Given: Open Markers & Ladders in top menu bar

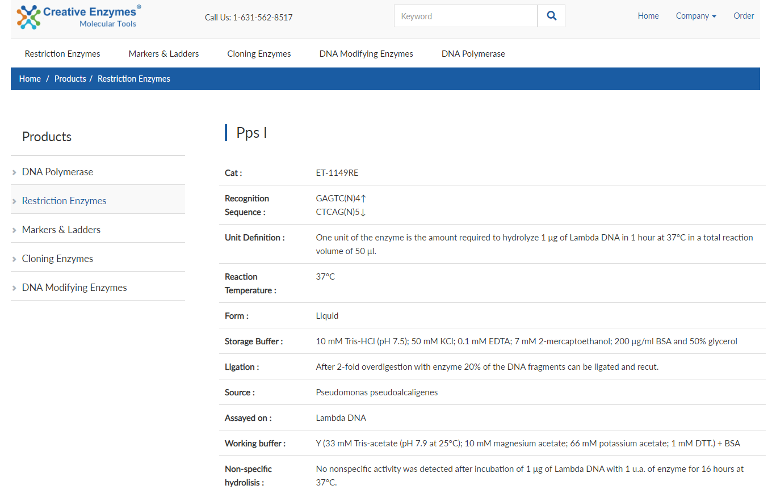Looking at the screenshot, I should coord(163,54).
